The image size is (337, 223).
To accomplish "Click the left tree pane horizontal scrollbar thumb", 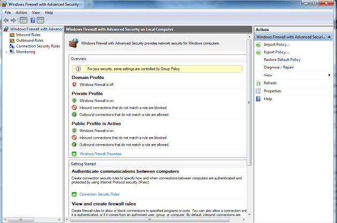I will (x=21, y=220).
